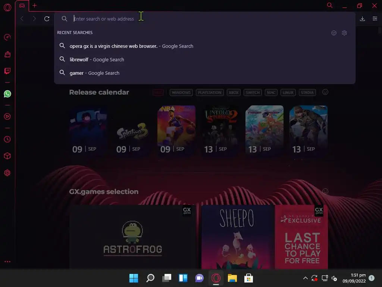Open Widgets on taskbar
This screenshot has height=287, width=382.
[183, 278]
